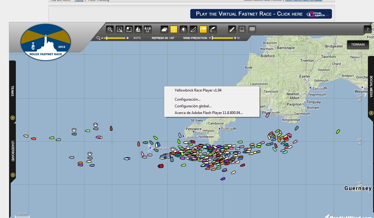Click the zoom out magnifier icon

110,29
